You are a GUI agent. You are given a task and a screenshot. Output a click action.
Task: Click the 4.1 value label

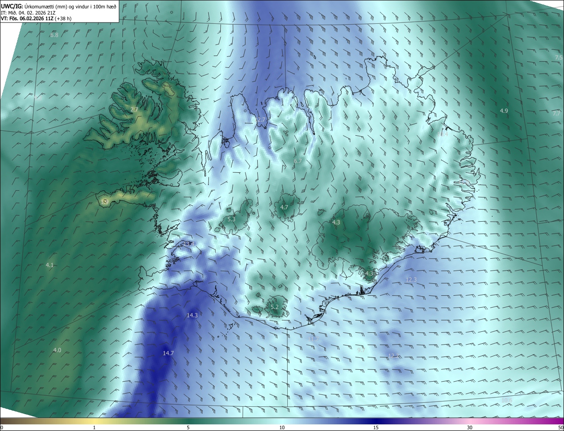(50, 265)
